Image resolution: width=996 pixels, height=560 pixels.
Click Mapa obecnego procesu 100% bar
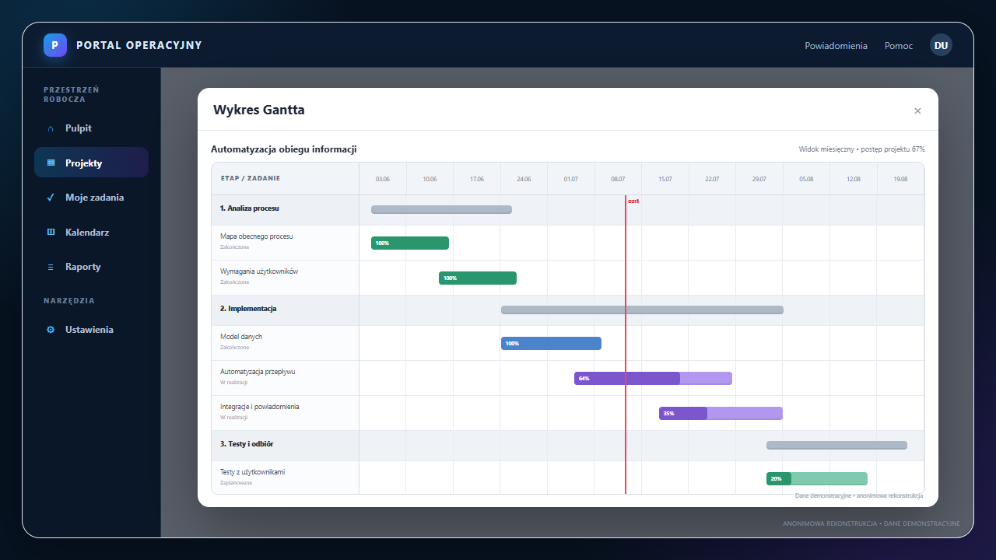tap(410, 243)
